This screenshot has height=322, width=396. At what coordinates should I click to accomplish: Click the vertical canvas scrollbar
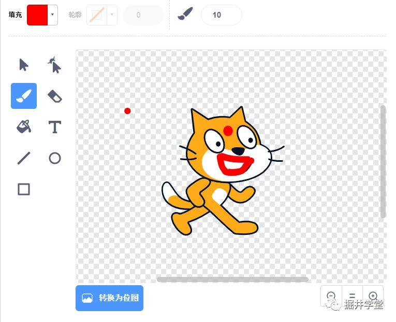point(383,161)
